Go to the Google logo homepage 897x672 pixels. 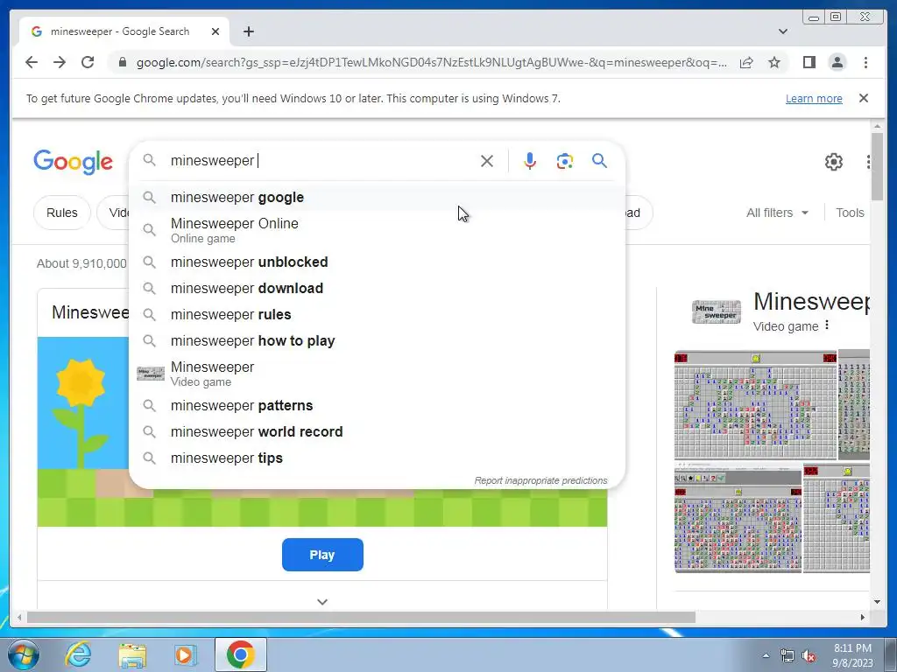tap(74, 162)
